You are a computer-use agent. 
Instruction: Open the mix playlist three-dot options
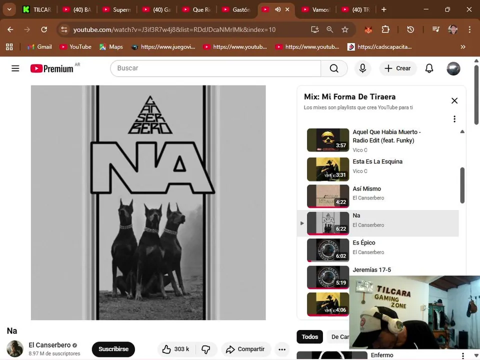[454, 119]
